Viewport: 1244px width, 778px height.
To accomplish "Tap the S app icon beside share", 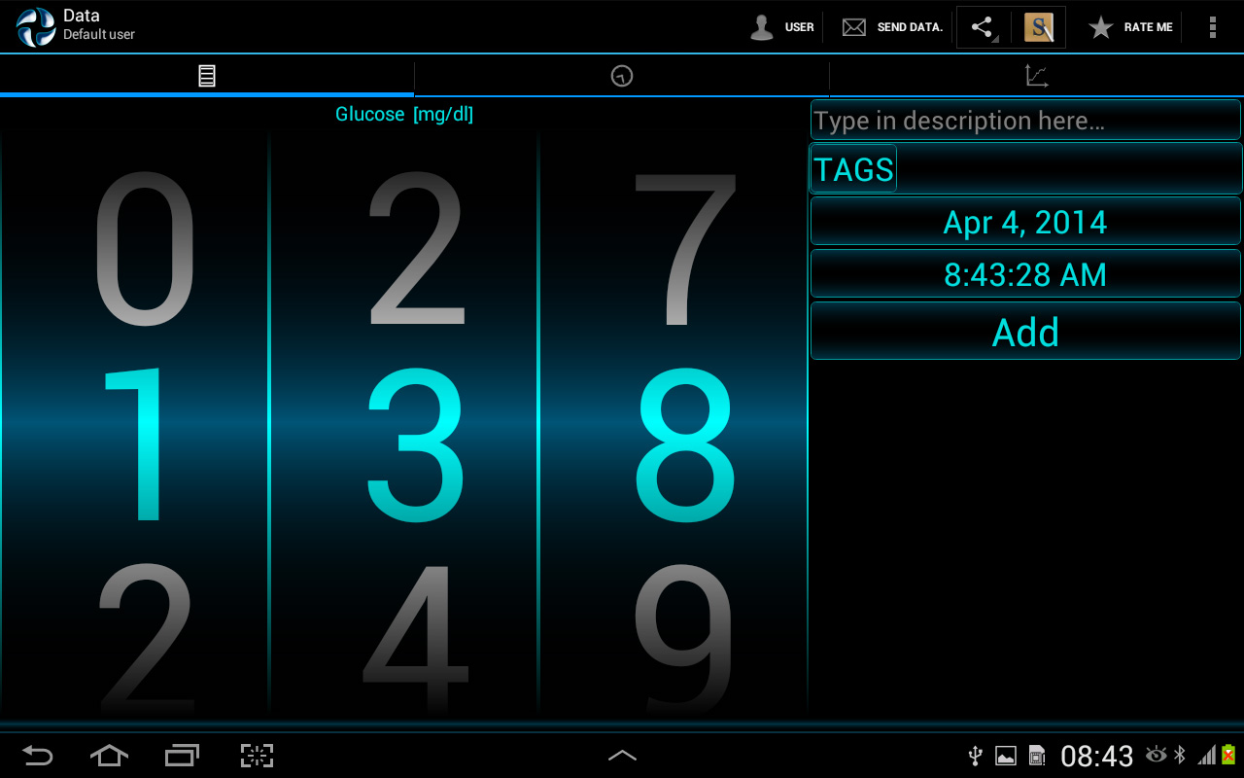I will point(1039,27).
